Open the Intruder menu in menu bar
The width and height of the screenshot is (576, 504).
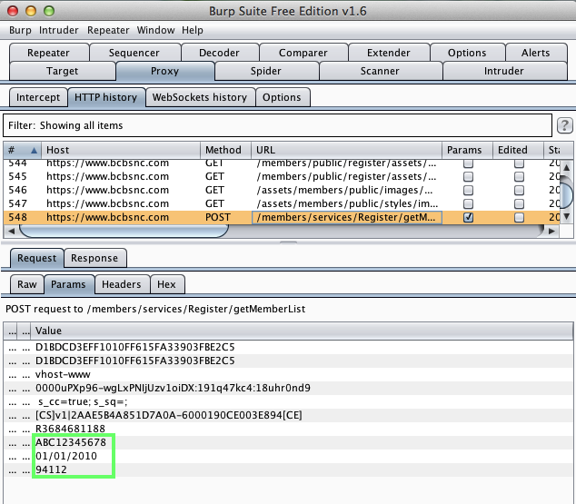pyautogui.click(x=59, y=30)
